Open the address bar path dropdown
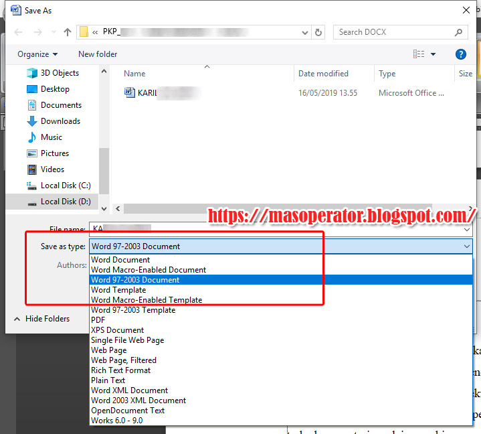481x434 pixels. [x=304, y=33]
